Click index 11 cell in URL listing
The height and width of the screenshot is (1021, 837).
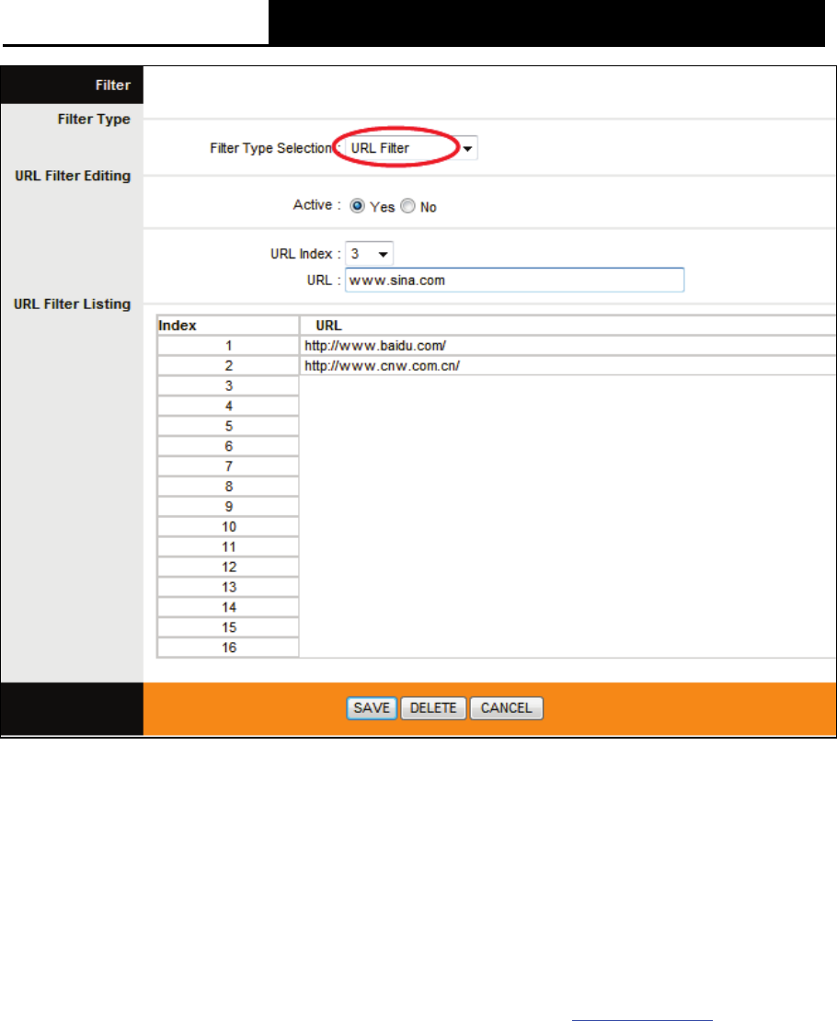point(228,547)
